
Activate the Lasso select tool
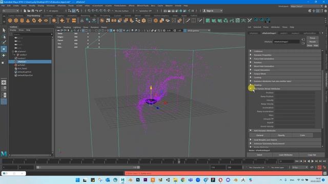4,37
